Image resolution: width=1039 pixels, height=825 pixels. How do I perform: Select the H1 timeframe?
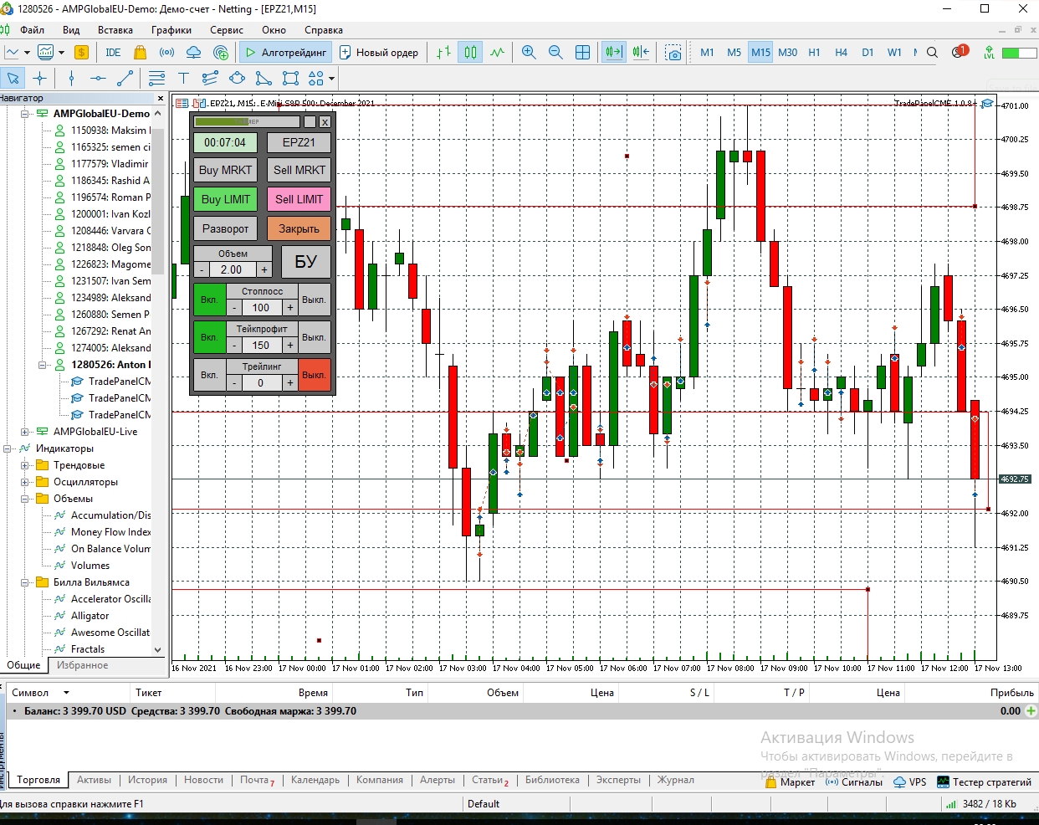[814, 52]
